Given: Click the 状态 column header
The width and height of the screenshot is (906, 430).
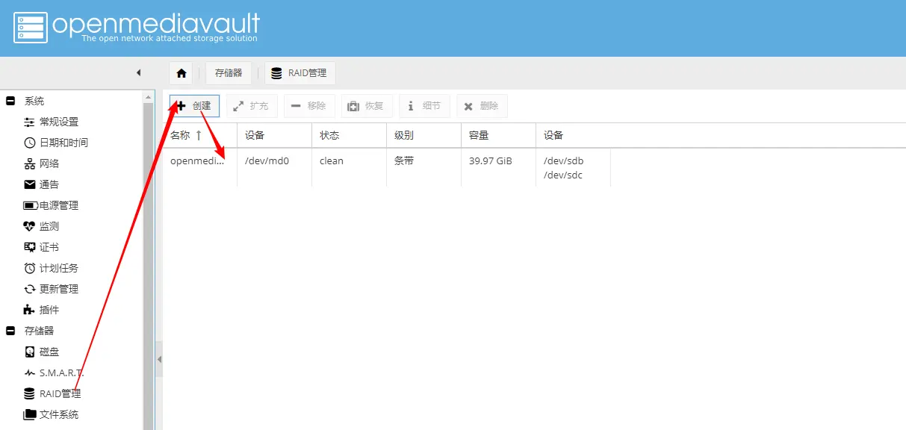Looking at the screenshot, I should [350, 135].
